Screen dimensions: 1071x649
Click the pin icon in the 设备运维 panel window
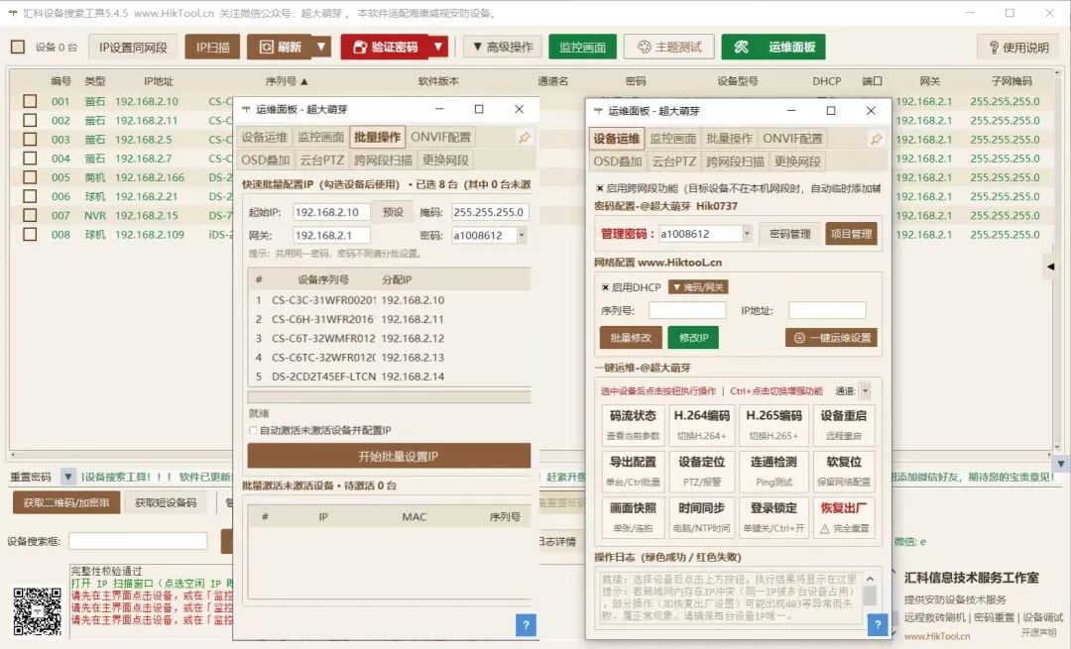pyautogui.click(x=876, y=139)
